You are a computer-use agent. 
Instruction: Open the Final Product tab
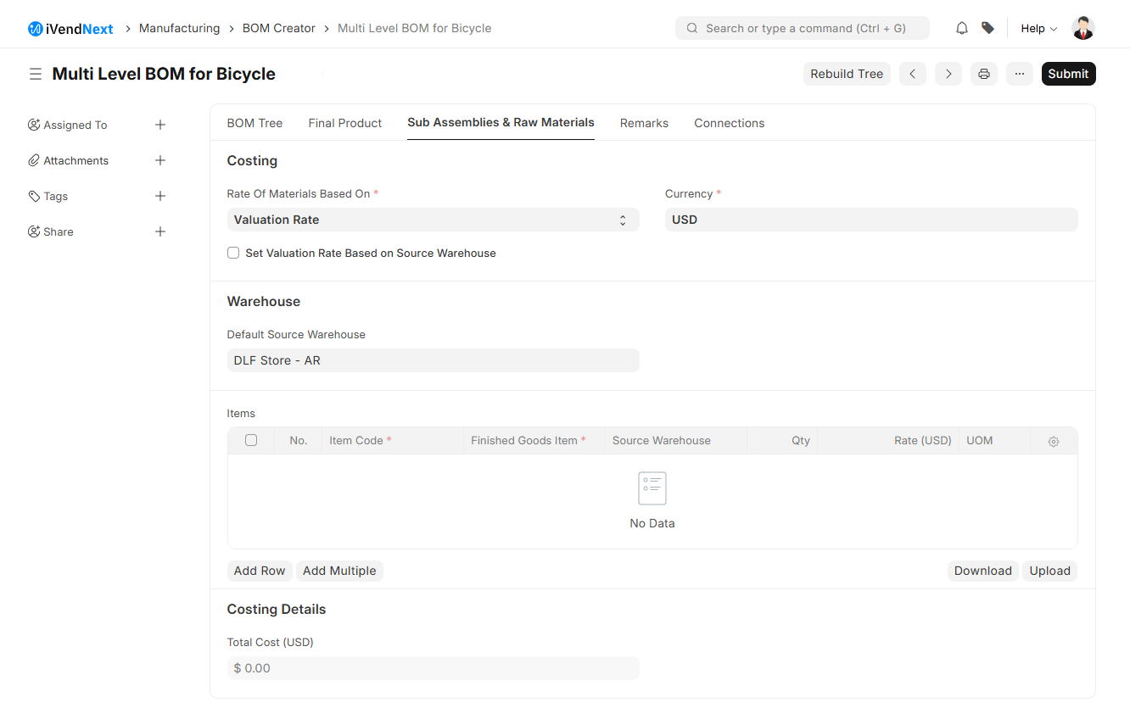344,123
